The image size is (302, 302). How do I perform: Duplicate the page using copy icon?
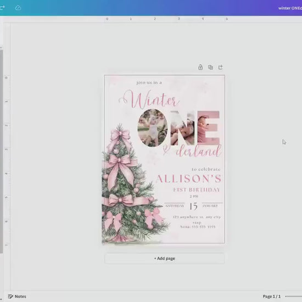210,67
